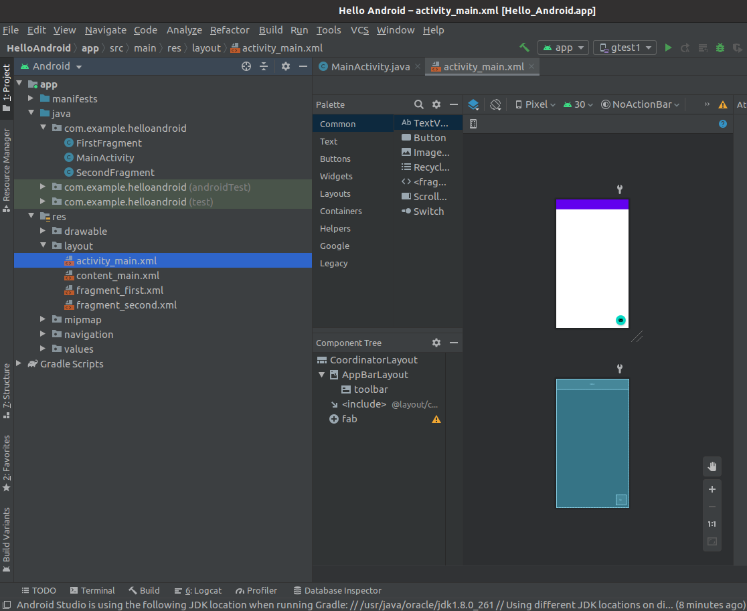Start debugging with the bug icon
Viewport: 747px width, 611px height.
(720, 48)
